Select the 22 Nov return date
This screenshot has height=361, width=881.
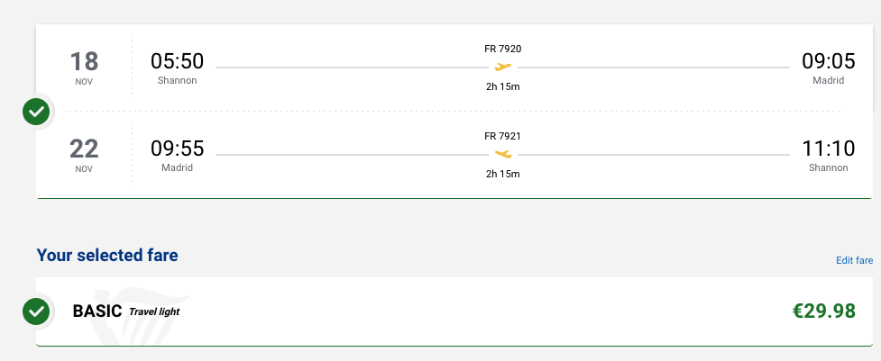(84, 154)
